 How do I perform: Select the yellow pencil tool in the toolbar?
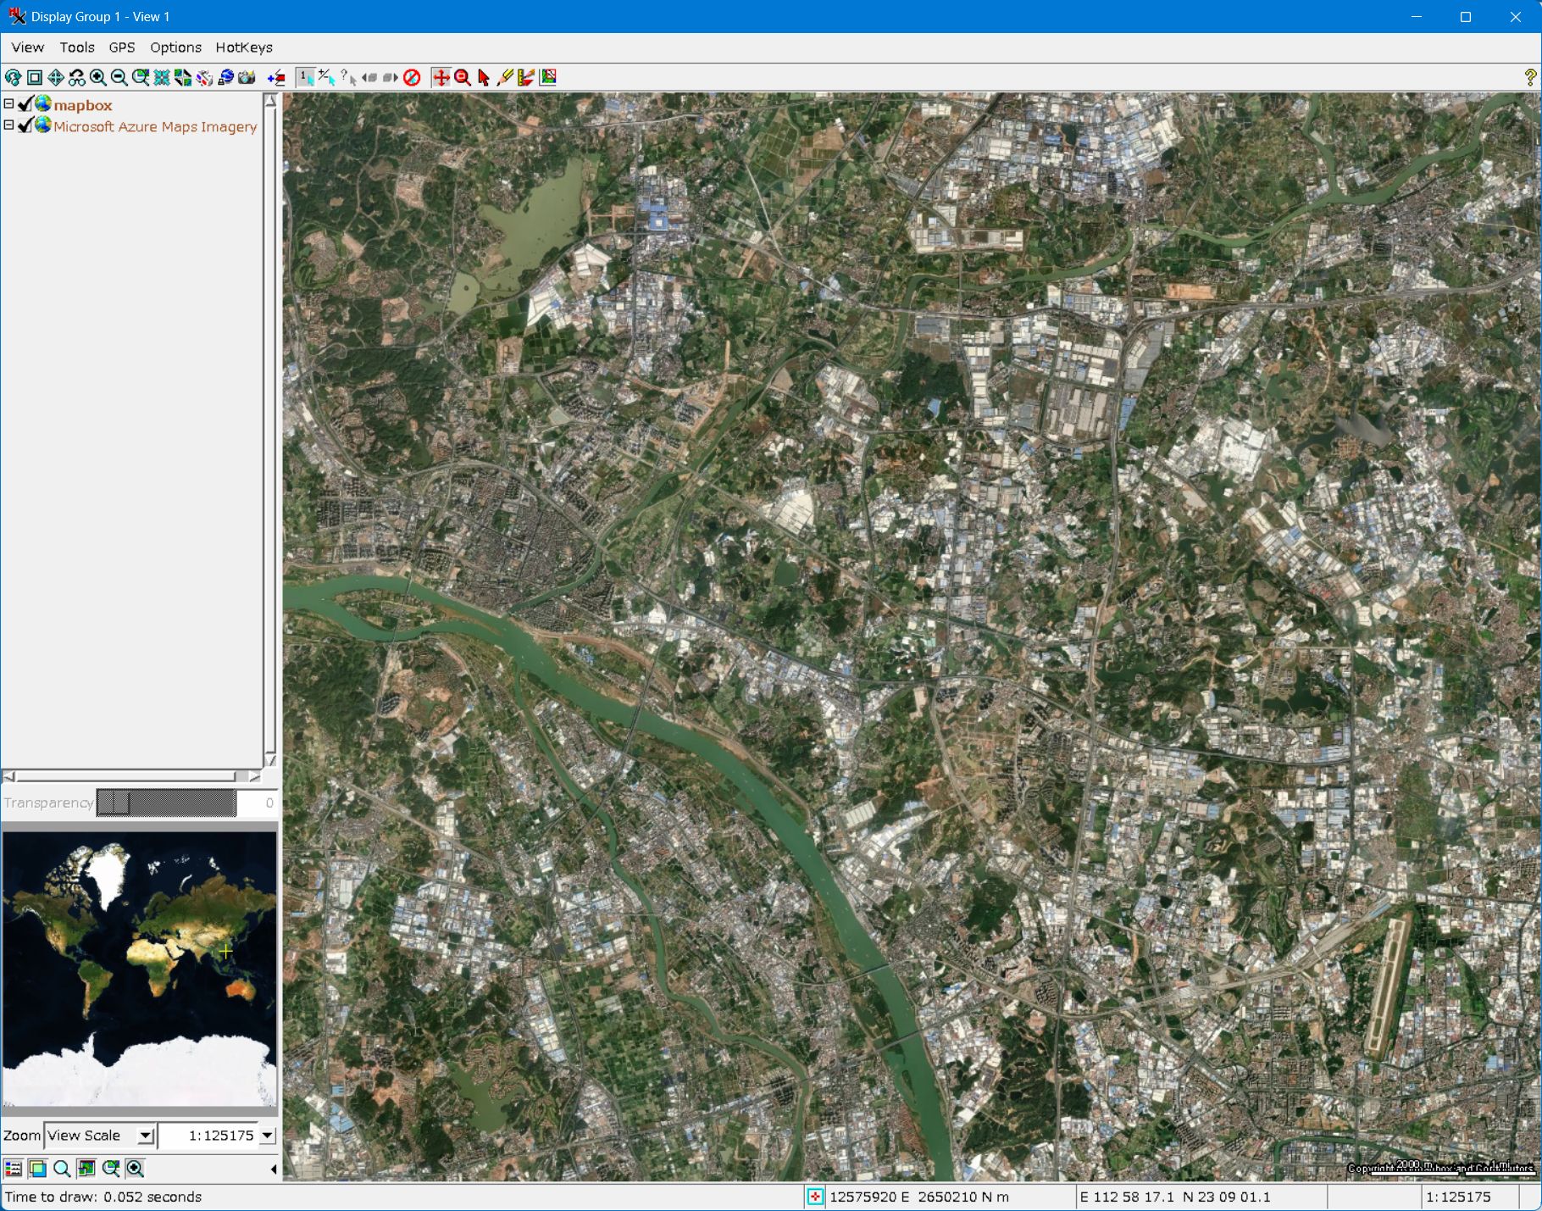[x=505, y=78]
